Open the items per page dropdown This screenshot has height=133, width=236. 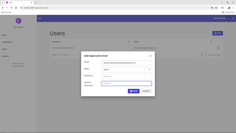[x=204, y=55]
